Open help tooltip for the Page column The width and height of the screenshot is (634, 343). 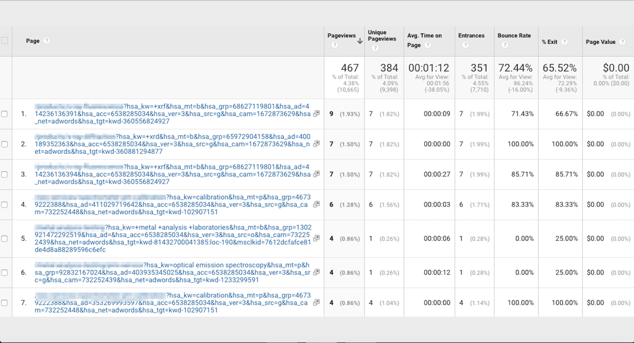tap(46, 40)
